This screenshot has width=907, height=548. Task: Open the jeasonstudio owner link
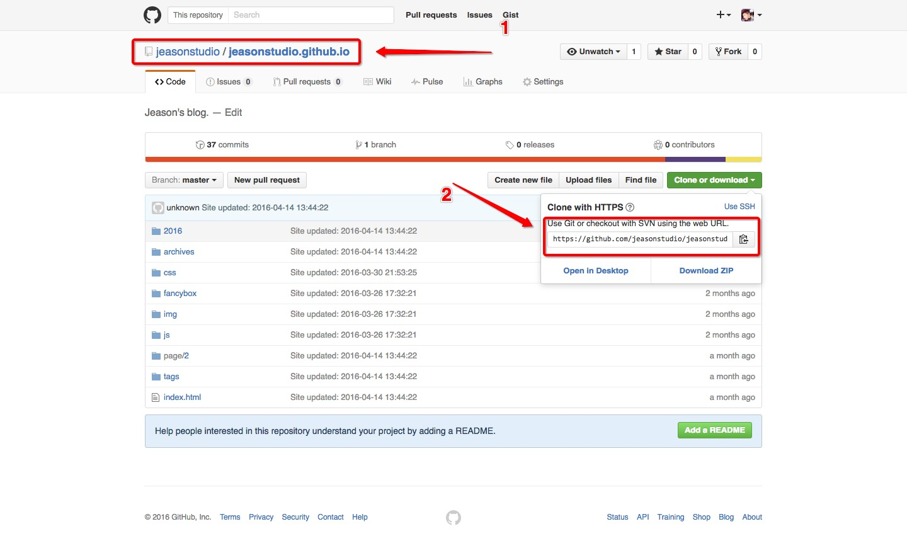[x=188, y=52]
